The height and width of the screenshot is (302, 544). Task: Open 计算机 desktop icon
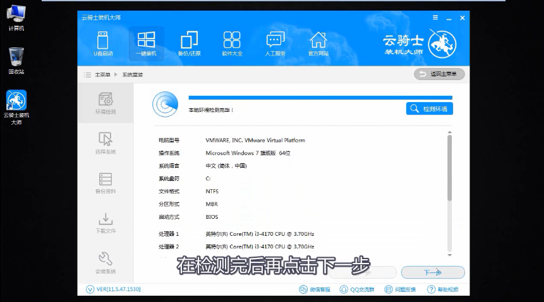pos(16,18)
